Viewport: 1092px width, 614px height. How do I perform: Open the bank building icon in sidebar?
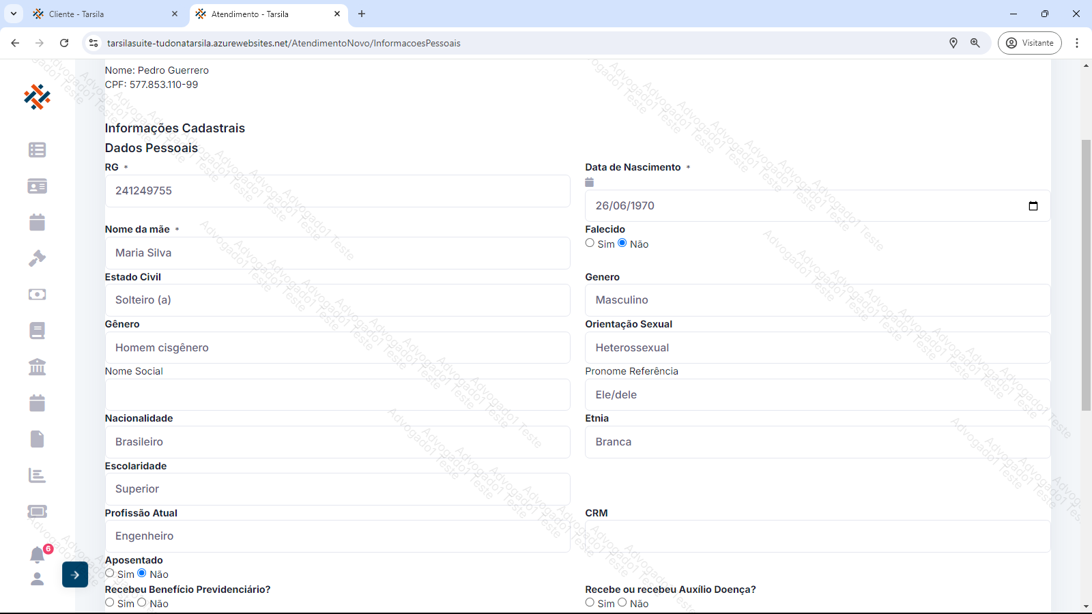38,367
